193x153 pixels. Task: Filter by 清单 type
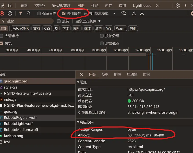98,28
